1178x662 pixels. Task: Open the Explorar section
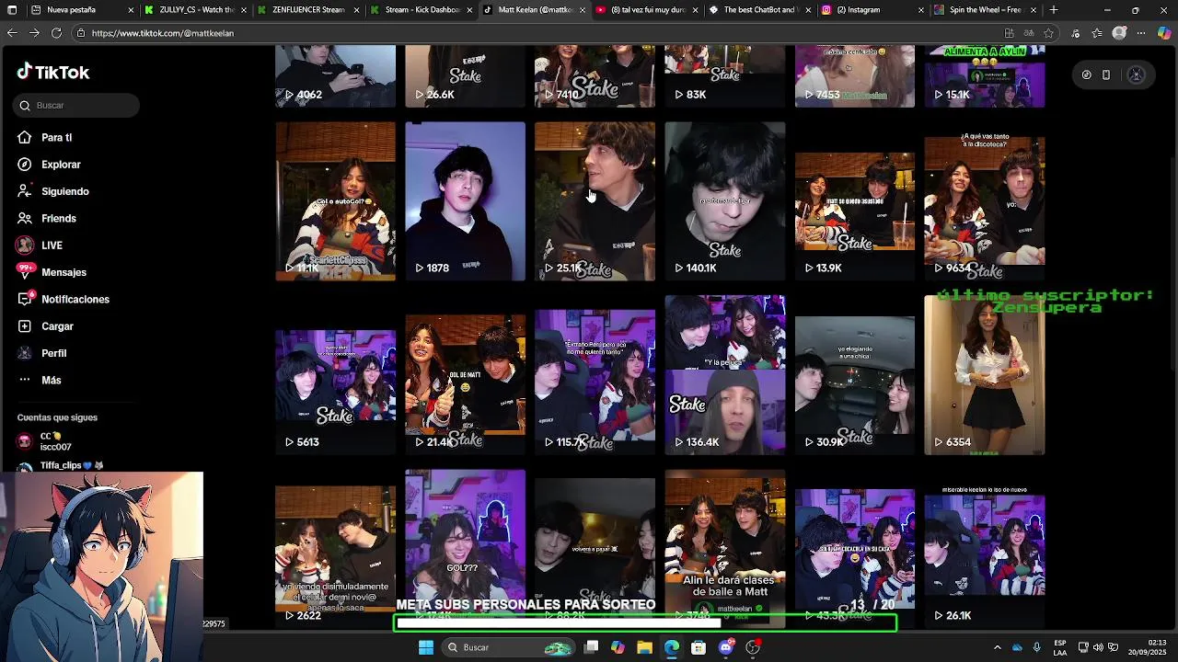pos(49,165)
